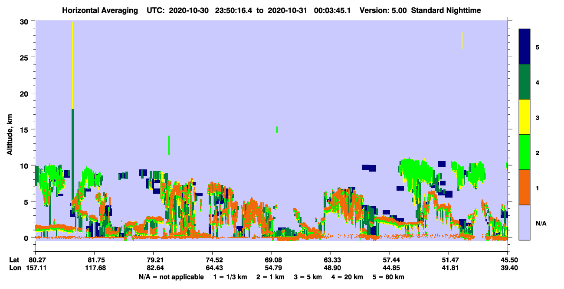Click the dark blue color bar segment 5
The width and height of the screenshot is (564, 289).
(x=525, y=47)
